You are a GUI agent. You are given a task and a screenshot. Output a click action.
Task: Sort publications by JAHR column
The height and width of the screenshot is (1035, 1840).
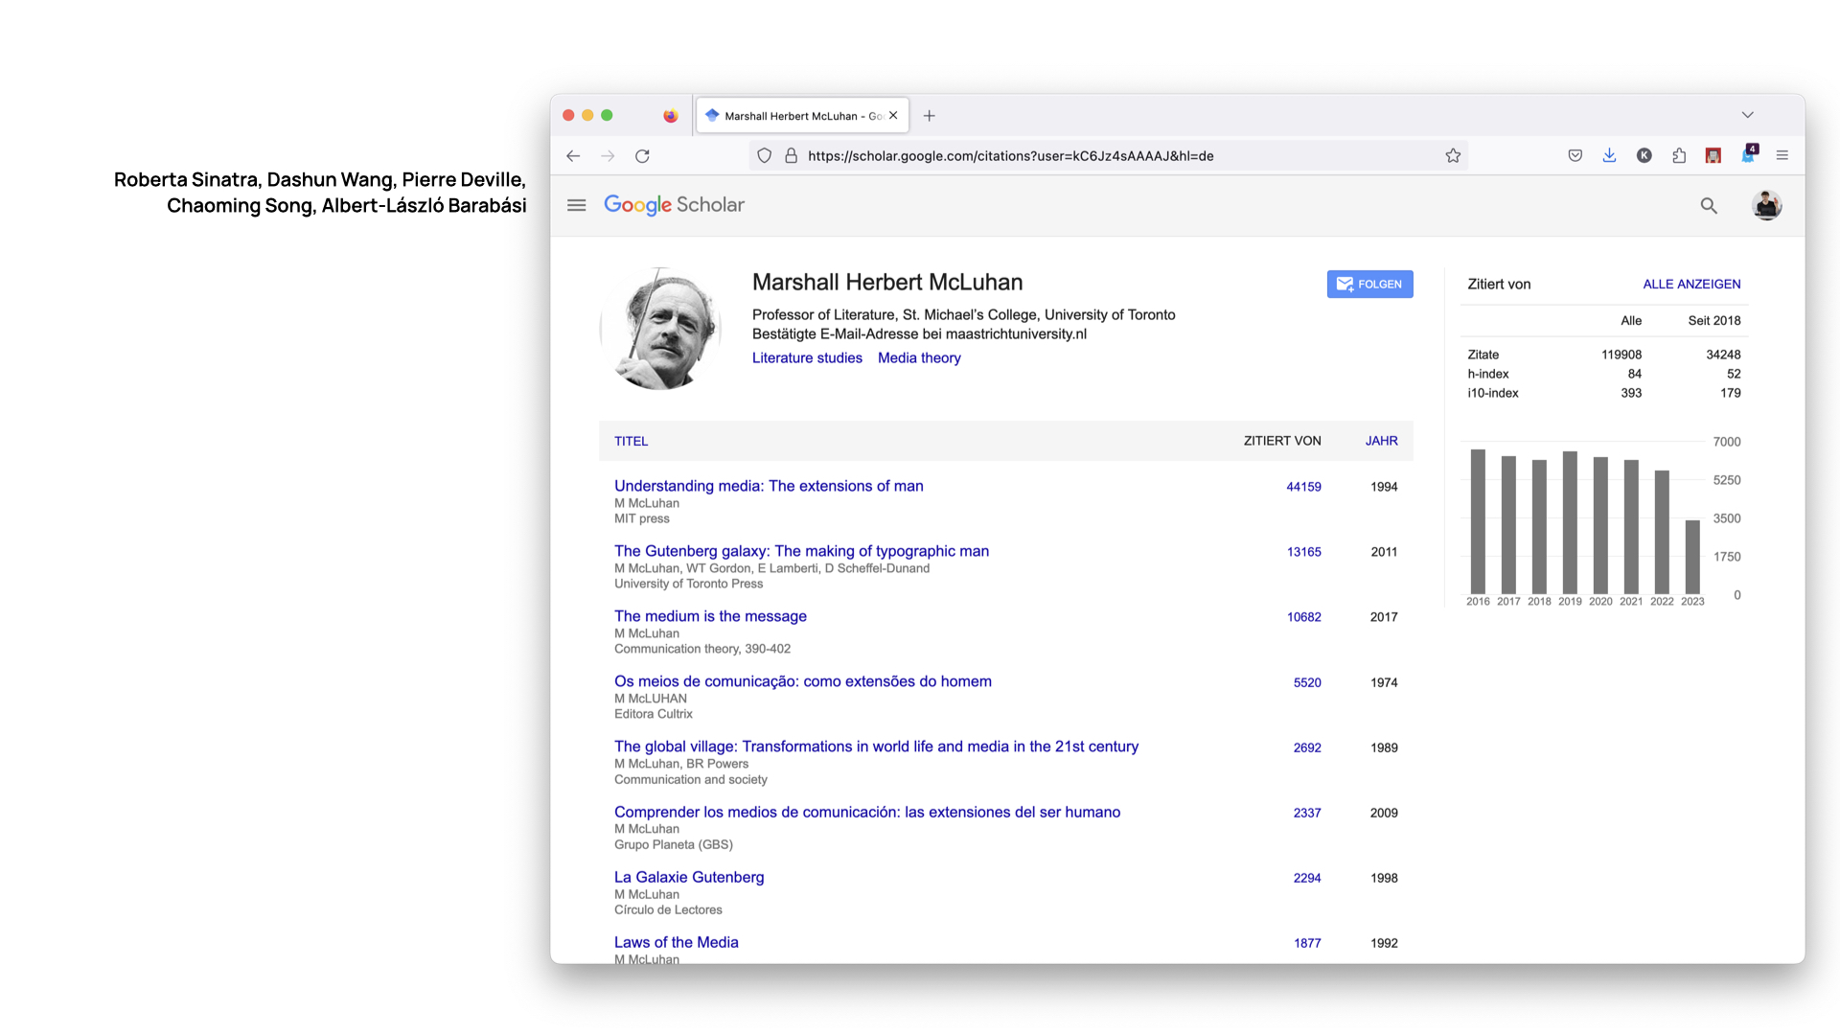(1381, 442)
